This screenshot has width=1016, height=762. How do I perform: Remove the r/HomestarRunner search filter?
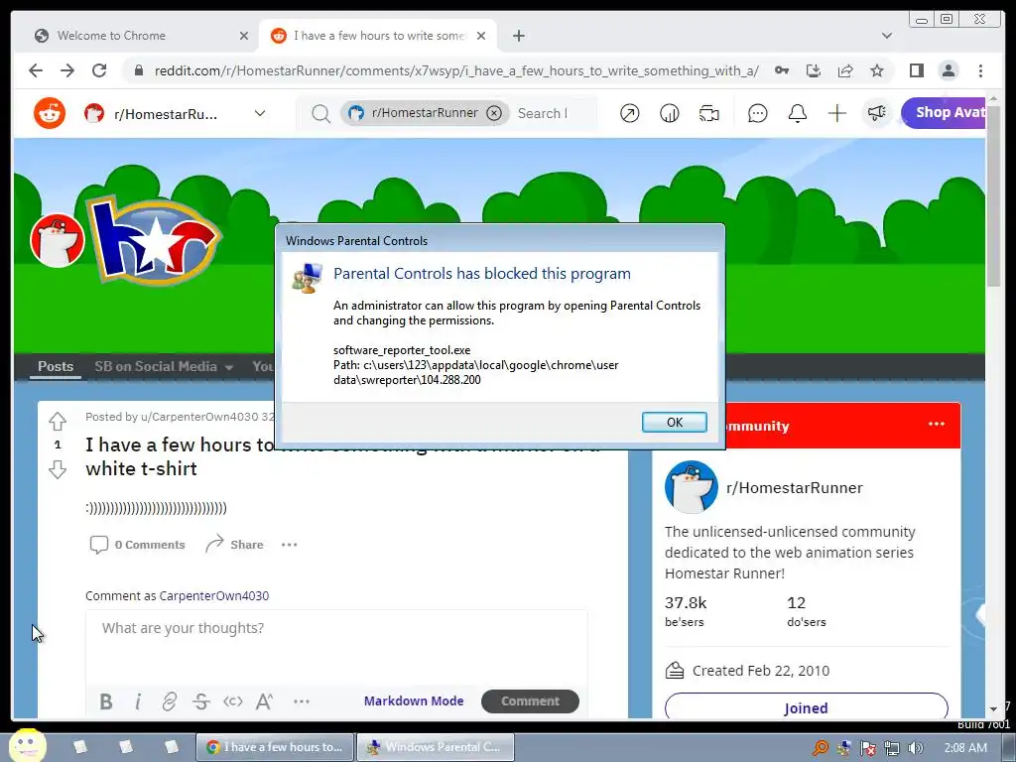[x=494, y=113]
